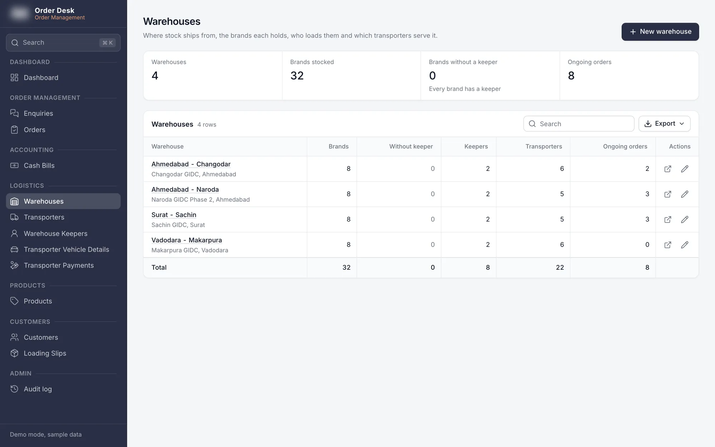Open the Customers section
This screenshot has width=715, height=447.
[x=63, y=337]
